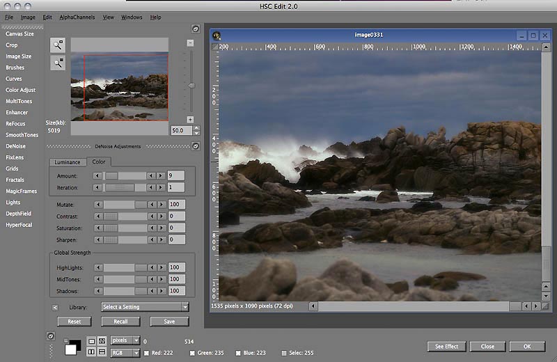Open the pixels units dropdown
Image resolution: width=557 pixels, height=362 pixels.
125,341
